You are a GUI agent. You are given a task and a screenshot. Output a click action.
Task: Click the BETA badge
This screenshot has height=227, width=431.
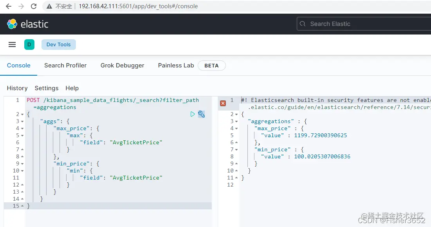(212, 66)
